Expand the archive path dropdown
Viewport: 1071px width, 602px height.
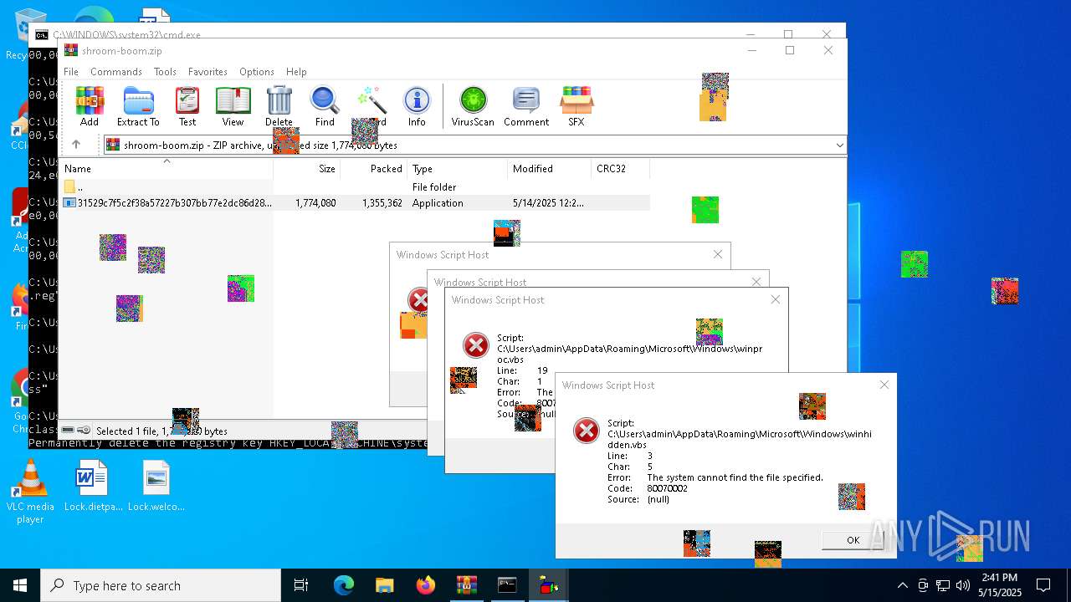pyautogui.click(x=839, y=145)
